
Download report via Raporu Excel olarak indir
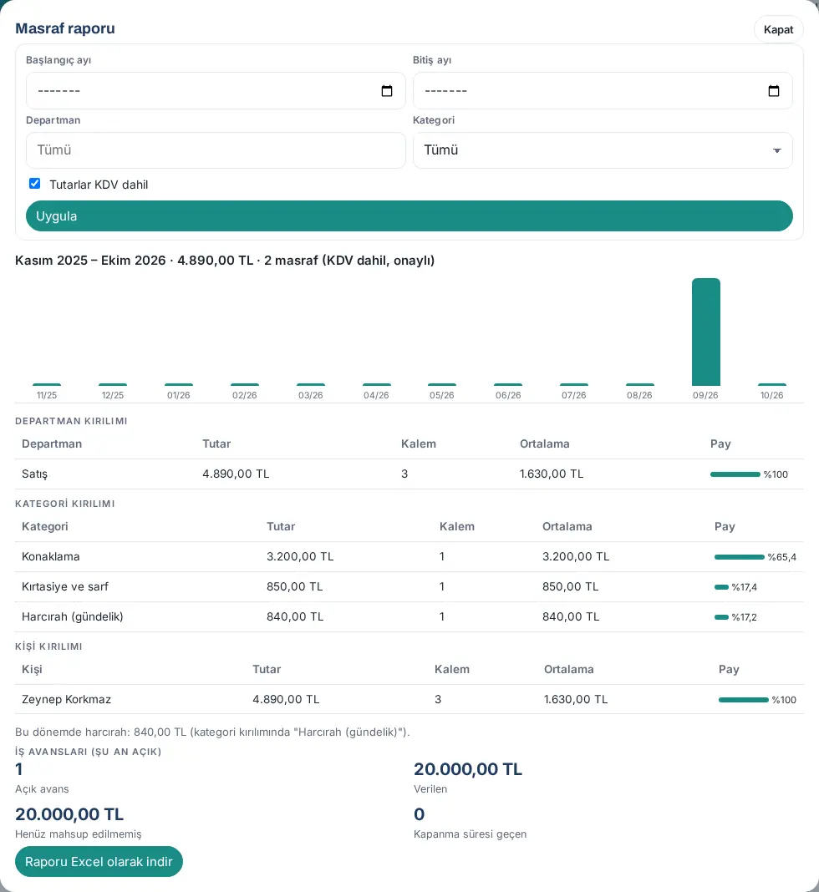tap(99, 862)
